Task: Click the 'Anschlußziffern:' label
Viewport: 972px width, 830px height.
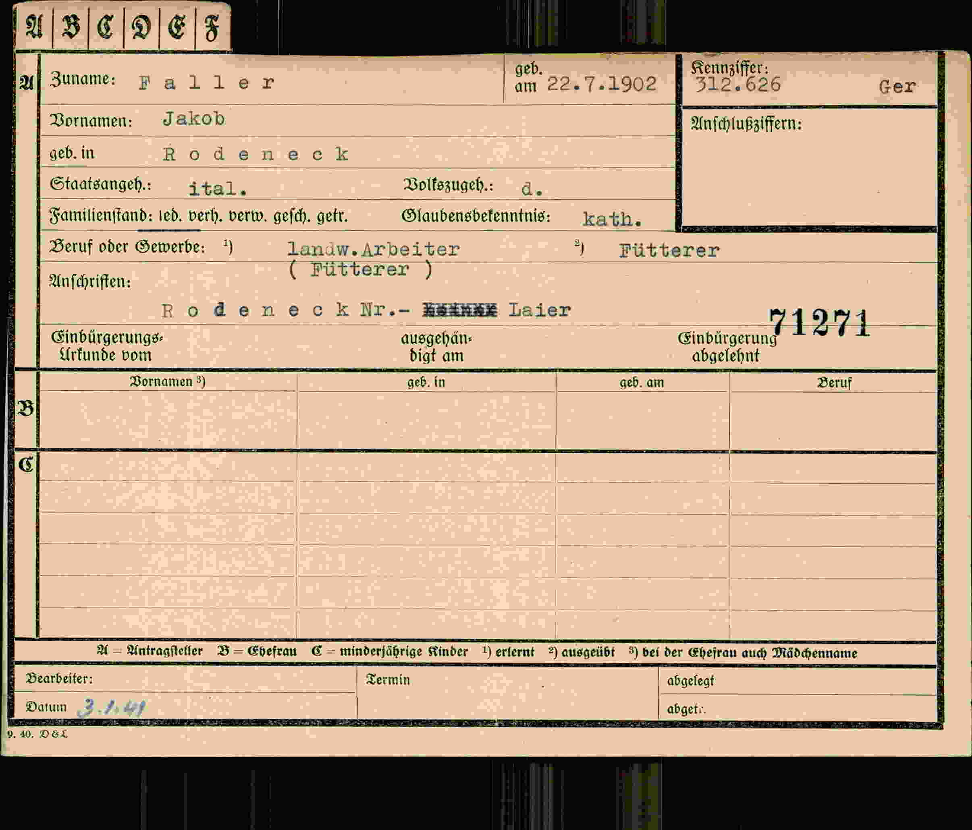Action: [746, 124]
